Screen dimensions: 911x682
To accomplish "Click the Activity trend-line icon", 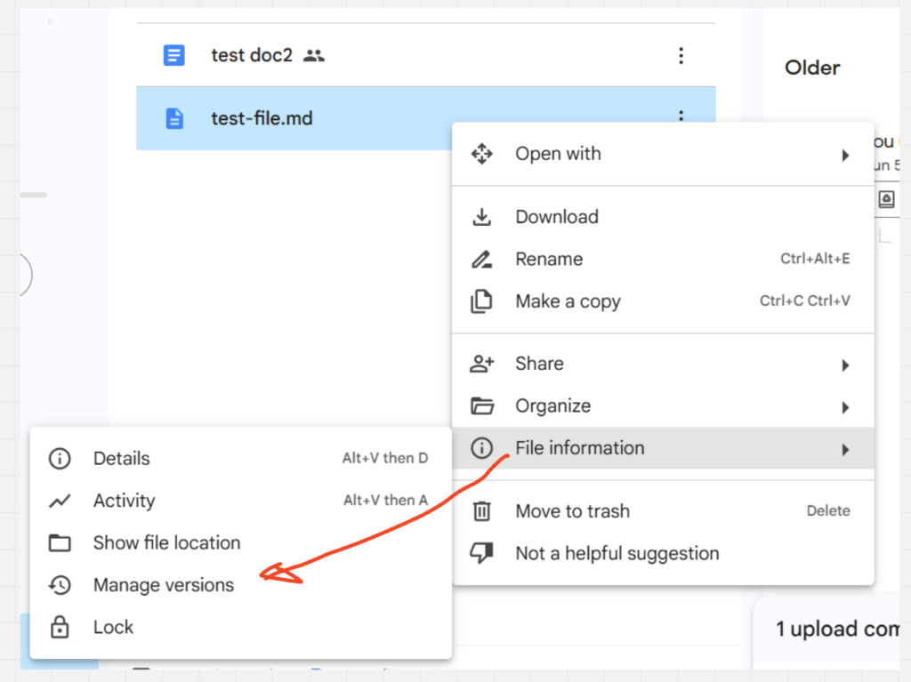I will click(x=60, y=501).
